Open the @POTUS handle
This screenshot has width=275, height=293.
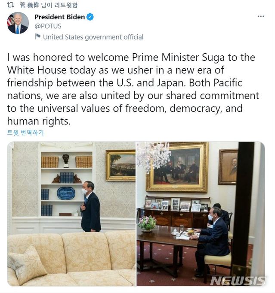(48, 26)
